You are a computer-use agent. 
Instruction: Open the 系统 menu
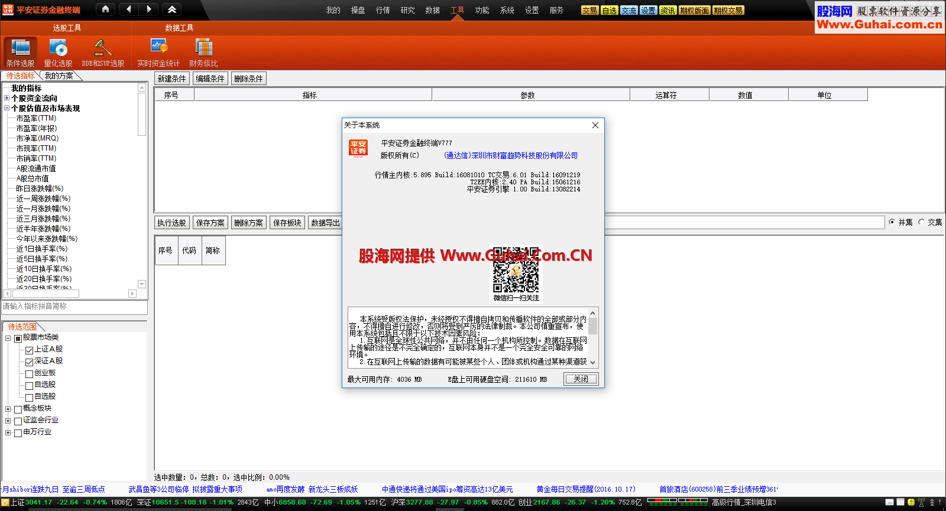[x=507, y=10]
